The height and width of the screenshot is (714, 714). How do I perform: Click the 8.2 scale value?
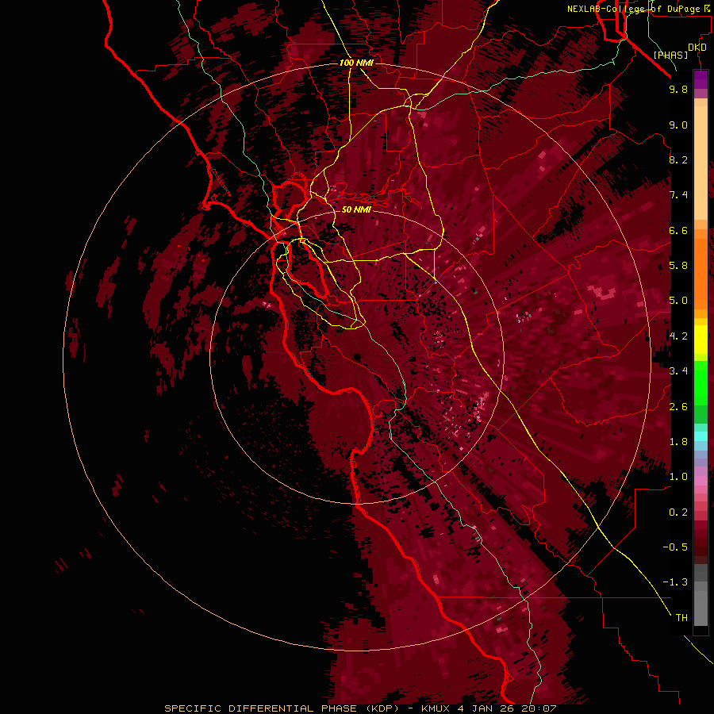click(x=678, y=159)
